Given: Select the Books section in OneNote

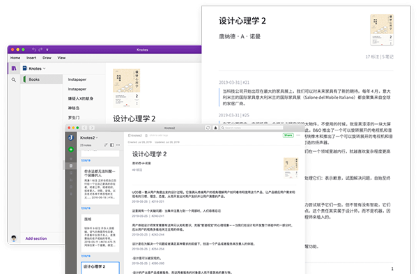Looking at the screenshot, I should [42, 79].
